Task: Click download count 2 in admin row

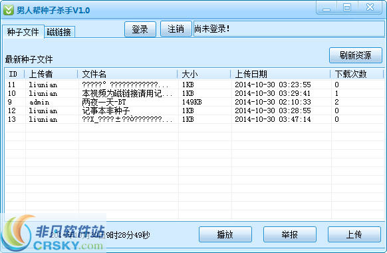Action: tap(336, 102)
